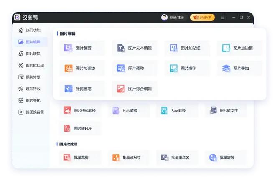Open the 图片叠加 tool
This screenshot has height=186, width=280.
[x=239, y=69]
